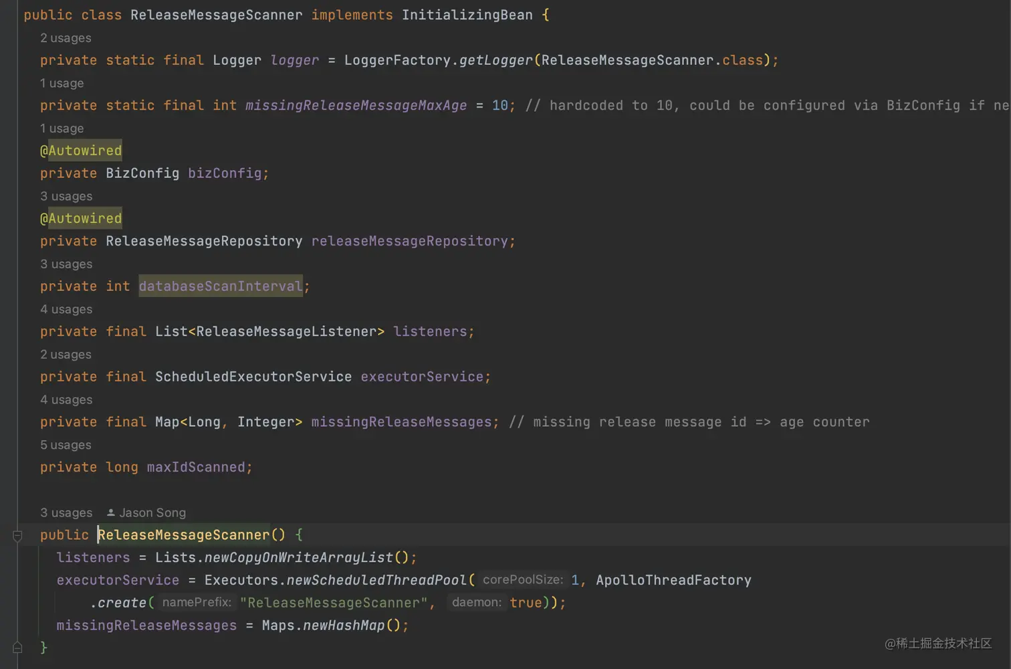The height and width of the screenshot is (669, 1011).
Task: Place cursor on constructor name ReleaseMessageScanner()
Action: click(x=184, y=535)
